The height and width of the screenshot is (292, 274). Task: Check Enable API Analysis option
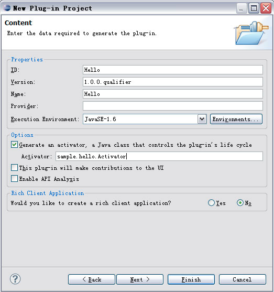(x=14, y=179)
